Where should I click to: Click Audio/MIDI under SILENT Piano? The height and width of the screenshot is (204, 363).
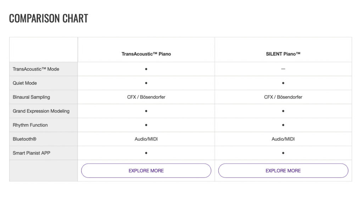[283, 139]
